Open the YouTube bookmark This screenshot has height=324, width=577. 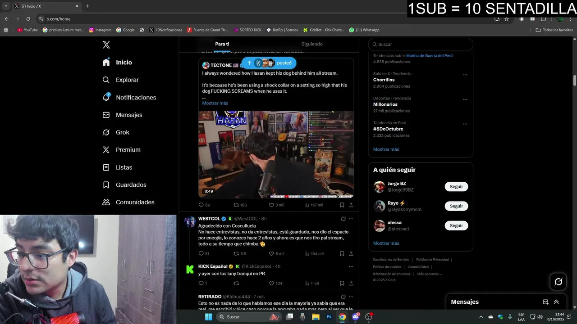27,30
